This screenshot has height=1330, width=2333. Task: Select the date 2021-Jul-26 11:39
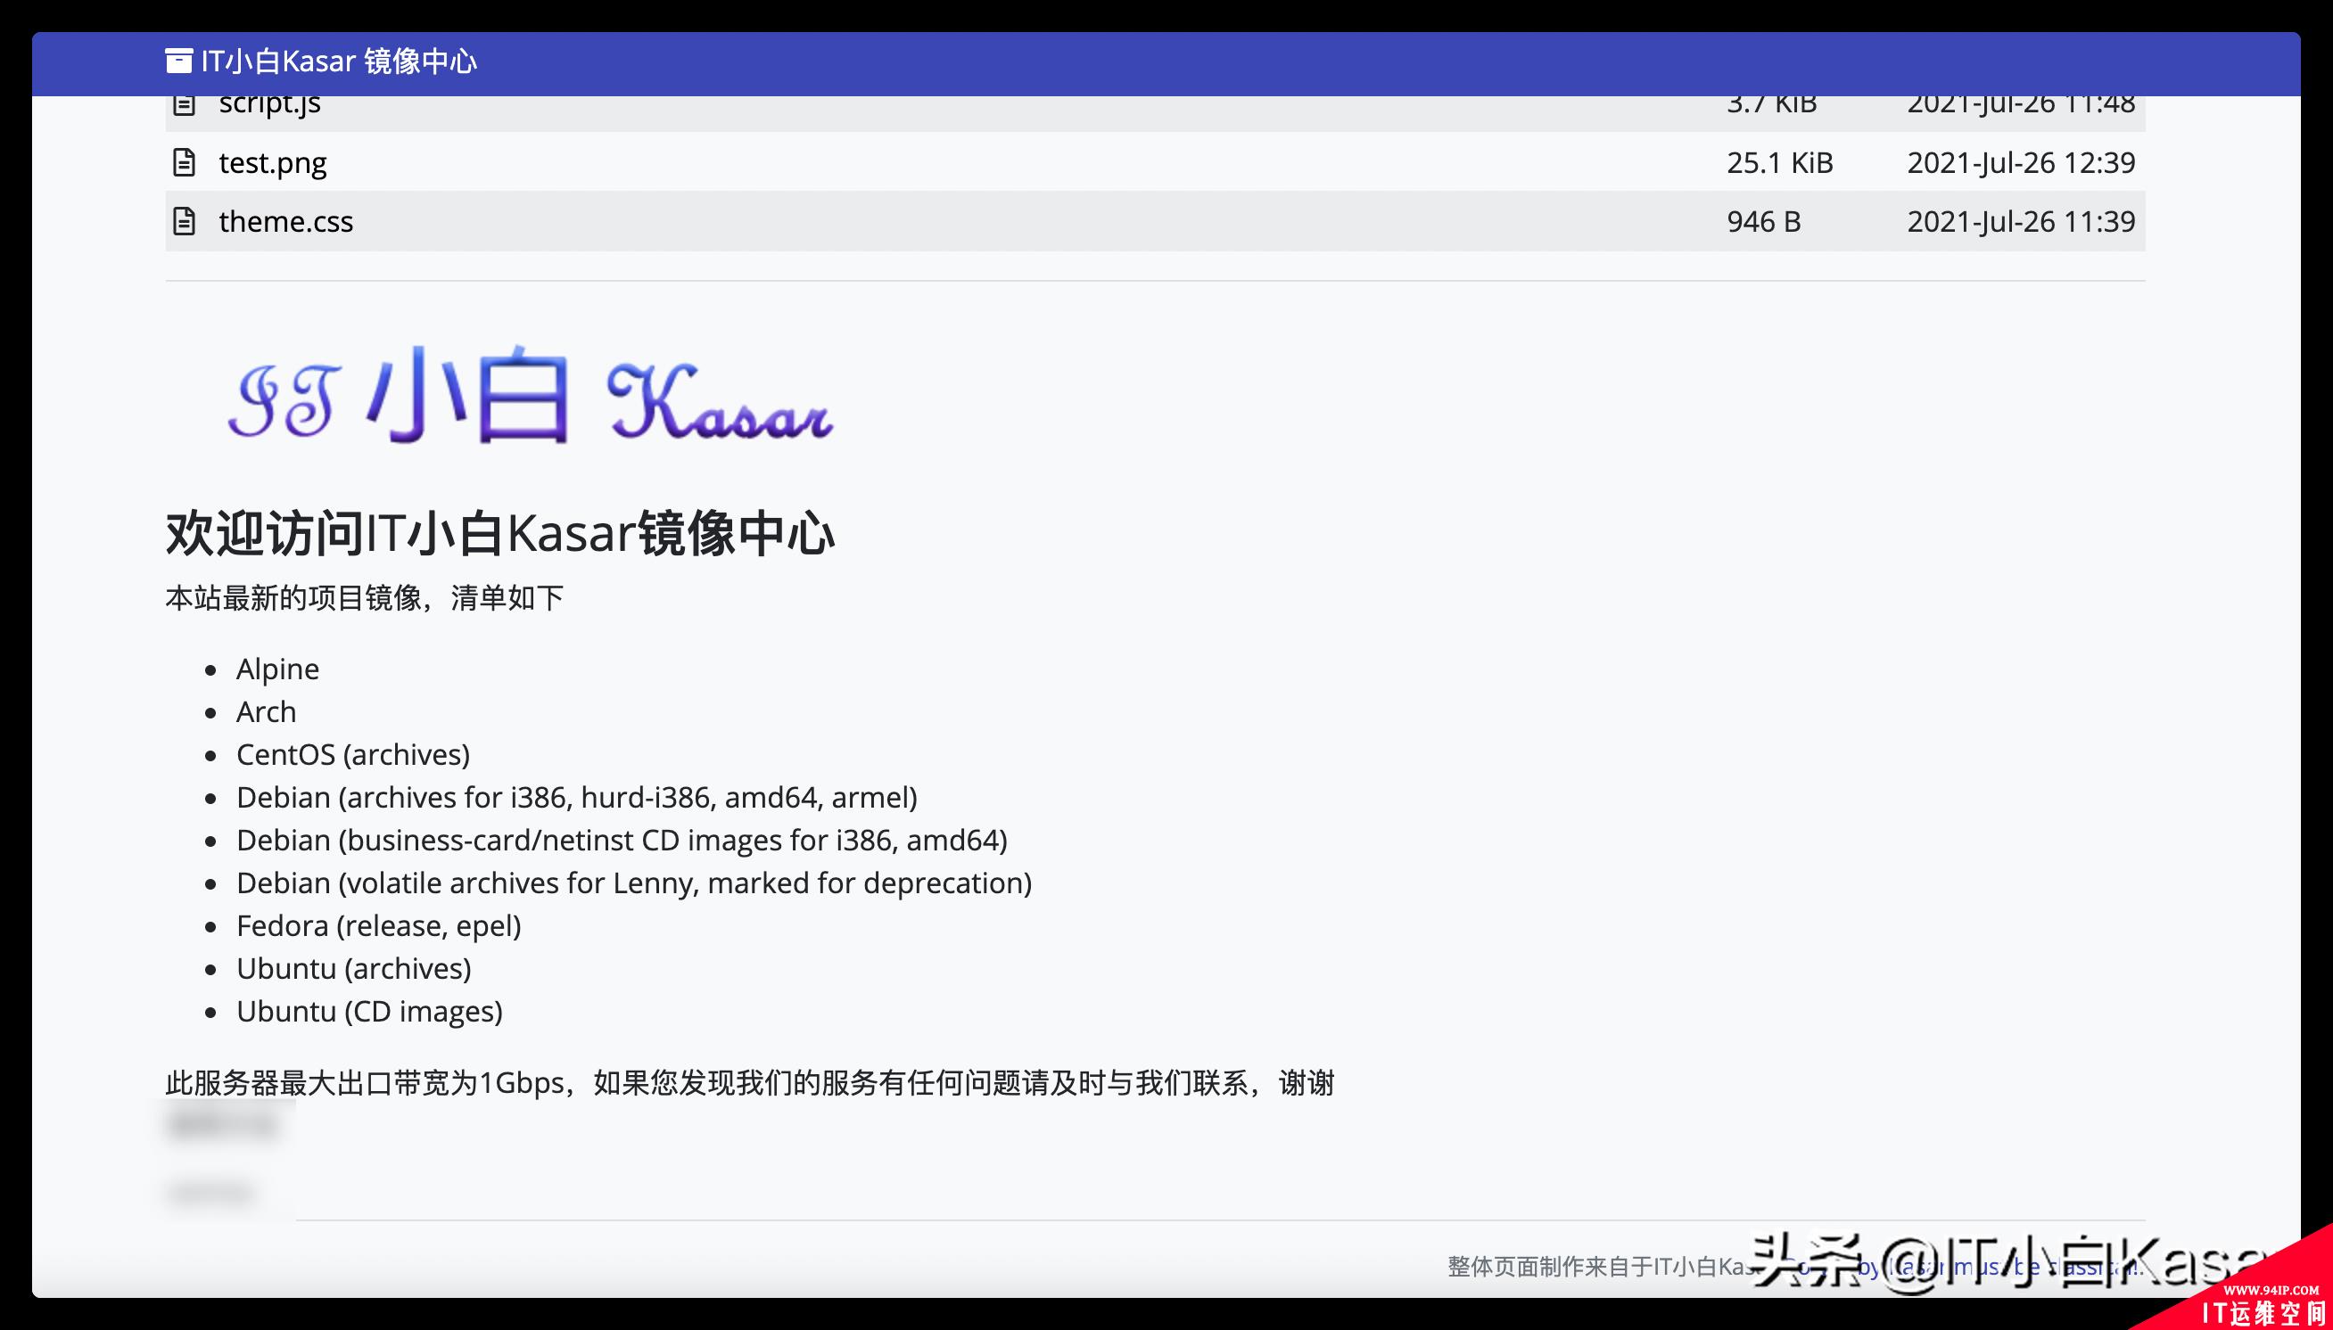coord(2021,222)
